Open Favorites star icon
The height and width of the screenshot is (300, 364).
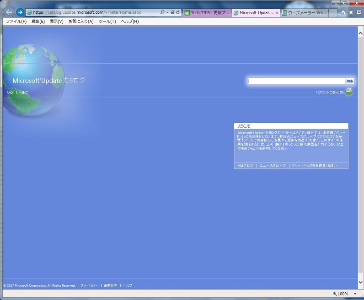point(351,12)
